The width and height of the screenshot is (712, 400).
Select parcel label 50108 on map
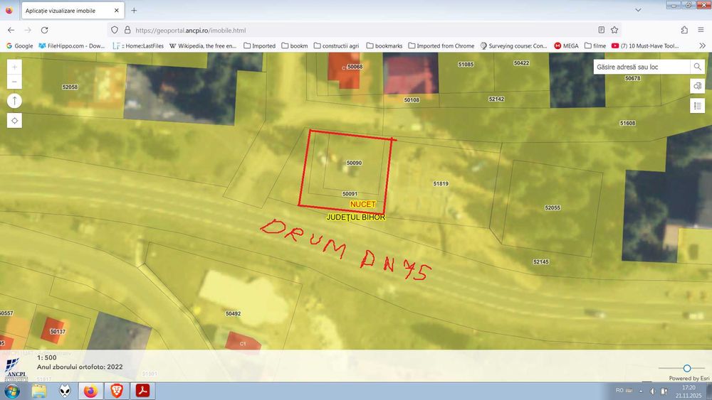[412, 99]
